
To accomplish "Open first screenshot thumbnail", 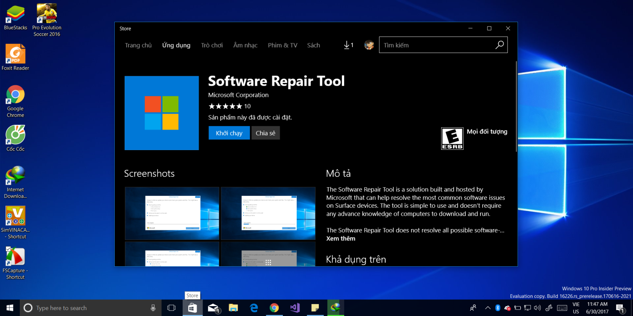I will coord(172,213).
